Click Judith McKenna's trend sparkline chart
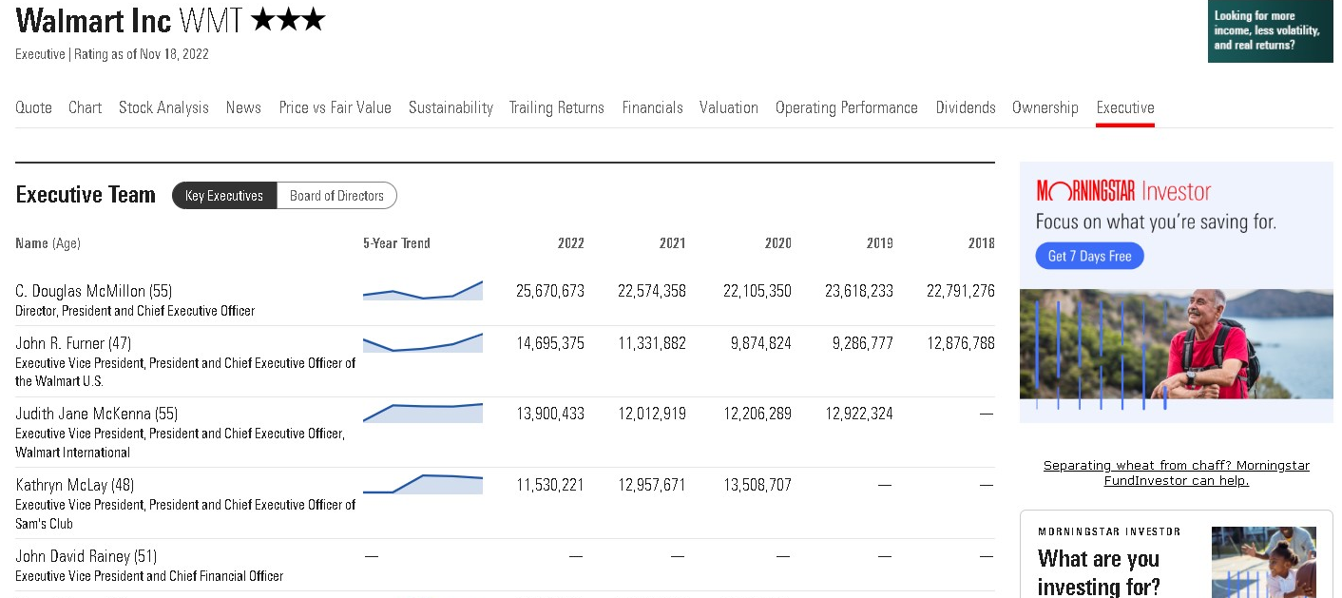 (423, 413)
